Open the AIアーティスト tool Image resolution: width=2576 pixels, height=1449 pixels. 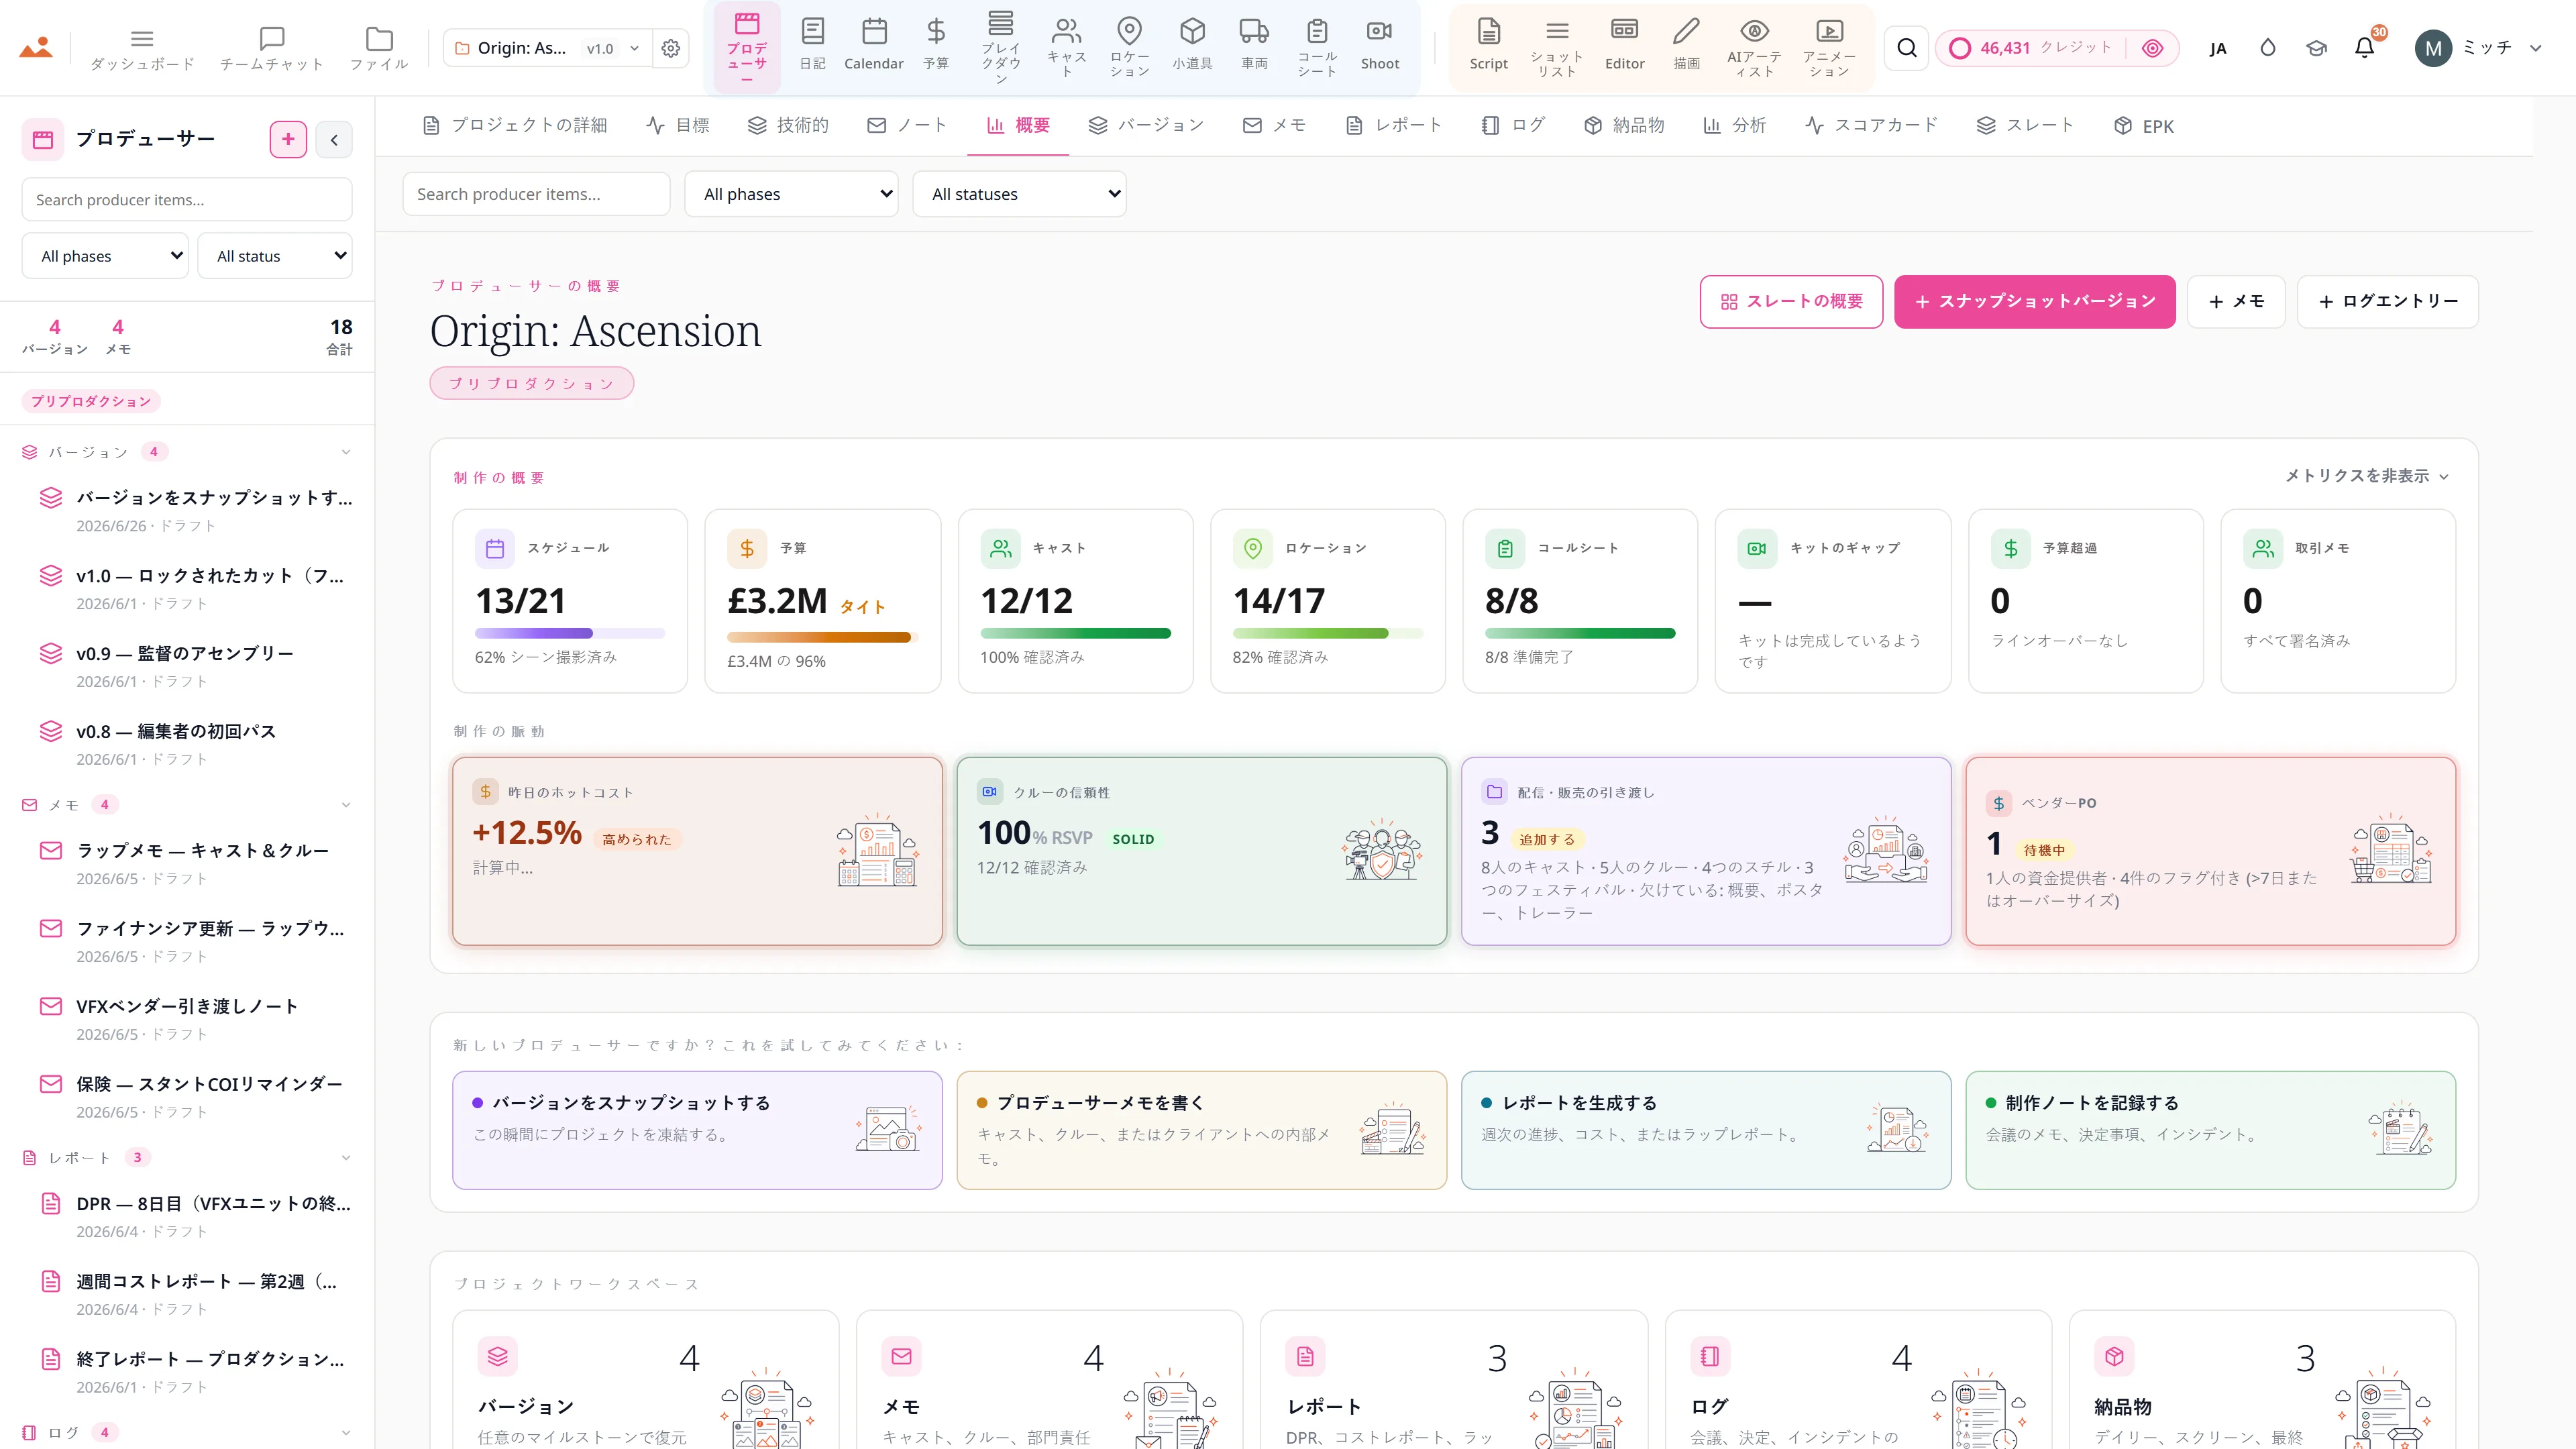tap(1754, 47)
